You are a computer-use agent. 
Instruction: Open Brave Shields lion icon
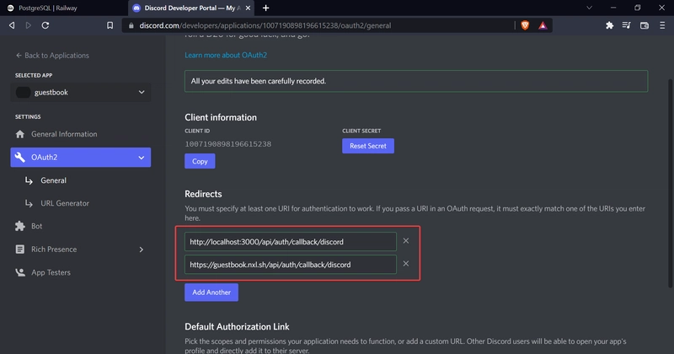click(x=525, y=25)
